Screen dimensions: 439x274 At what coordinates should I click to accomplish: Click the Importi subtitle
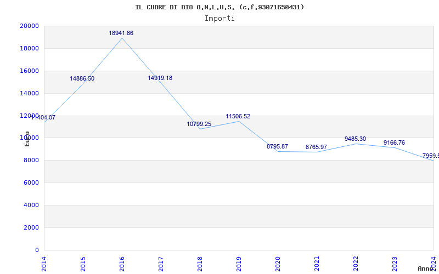pyautogui.click(x=219, y=19)
